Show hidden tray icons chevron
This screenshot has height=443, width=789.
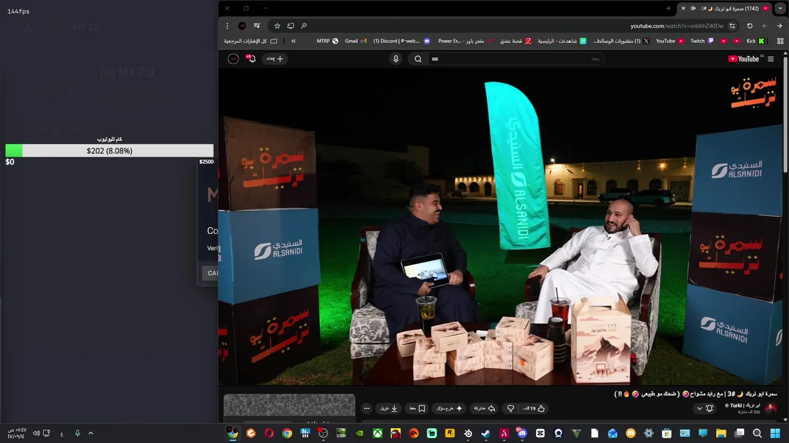point(91,433)
